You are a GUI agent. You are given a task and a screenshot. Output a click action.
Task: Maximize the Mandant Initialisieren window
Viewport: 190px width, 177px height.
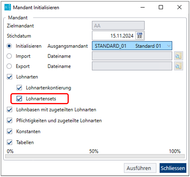pyautogui.click(x=161, y=7)
